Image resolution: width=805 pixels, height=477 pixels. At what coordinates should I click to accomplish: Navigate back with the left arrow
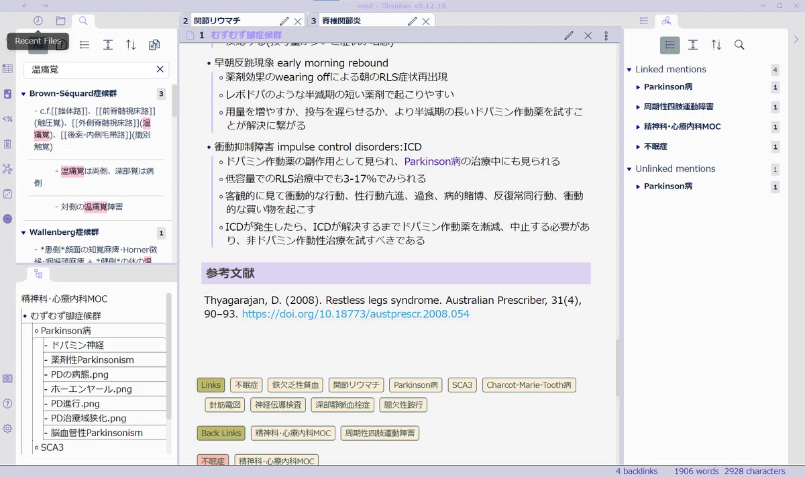tap(25, 5)
